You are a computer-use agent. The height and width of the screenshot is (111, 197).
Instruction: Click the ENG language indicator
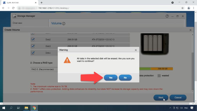pyautogui.click(x=186, y=108)
